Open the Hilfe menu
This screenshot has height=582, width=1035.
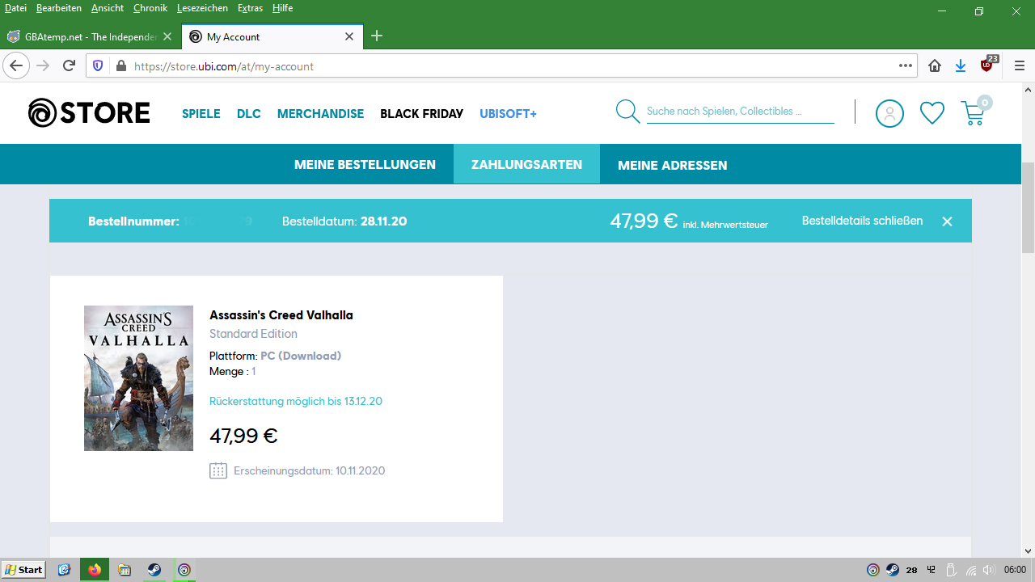tap(282, 8)
